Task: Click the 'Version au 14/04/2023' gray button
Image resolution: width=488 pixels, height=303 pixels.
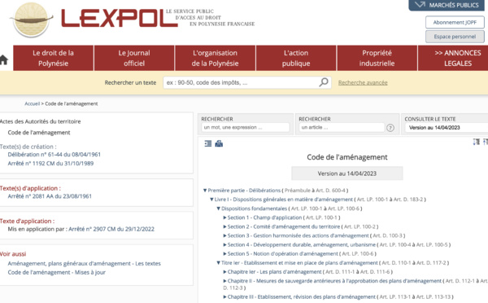Action: coord(347,173)
